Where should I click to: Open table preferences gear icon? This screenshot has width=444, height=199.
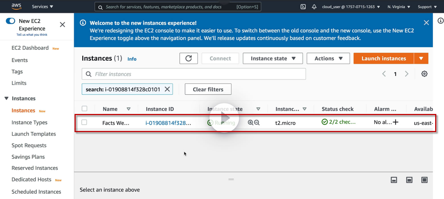pos(424,74)
